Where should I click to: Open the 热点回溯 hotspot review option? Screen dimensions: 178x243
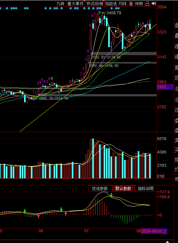[x=95, y=4]
